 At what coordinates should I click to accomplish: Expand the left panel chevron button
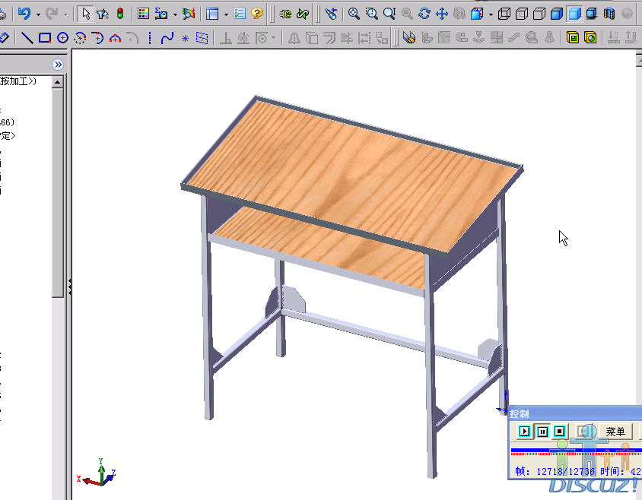pyautogui.click(x=58, y=65)
